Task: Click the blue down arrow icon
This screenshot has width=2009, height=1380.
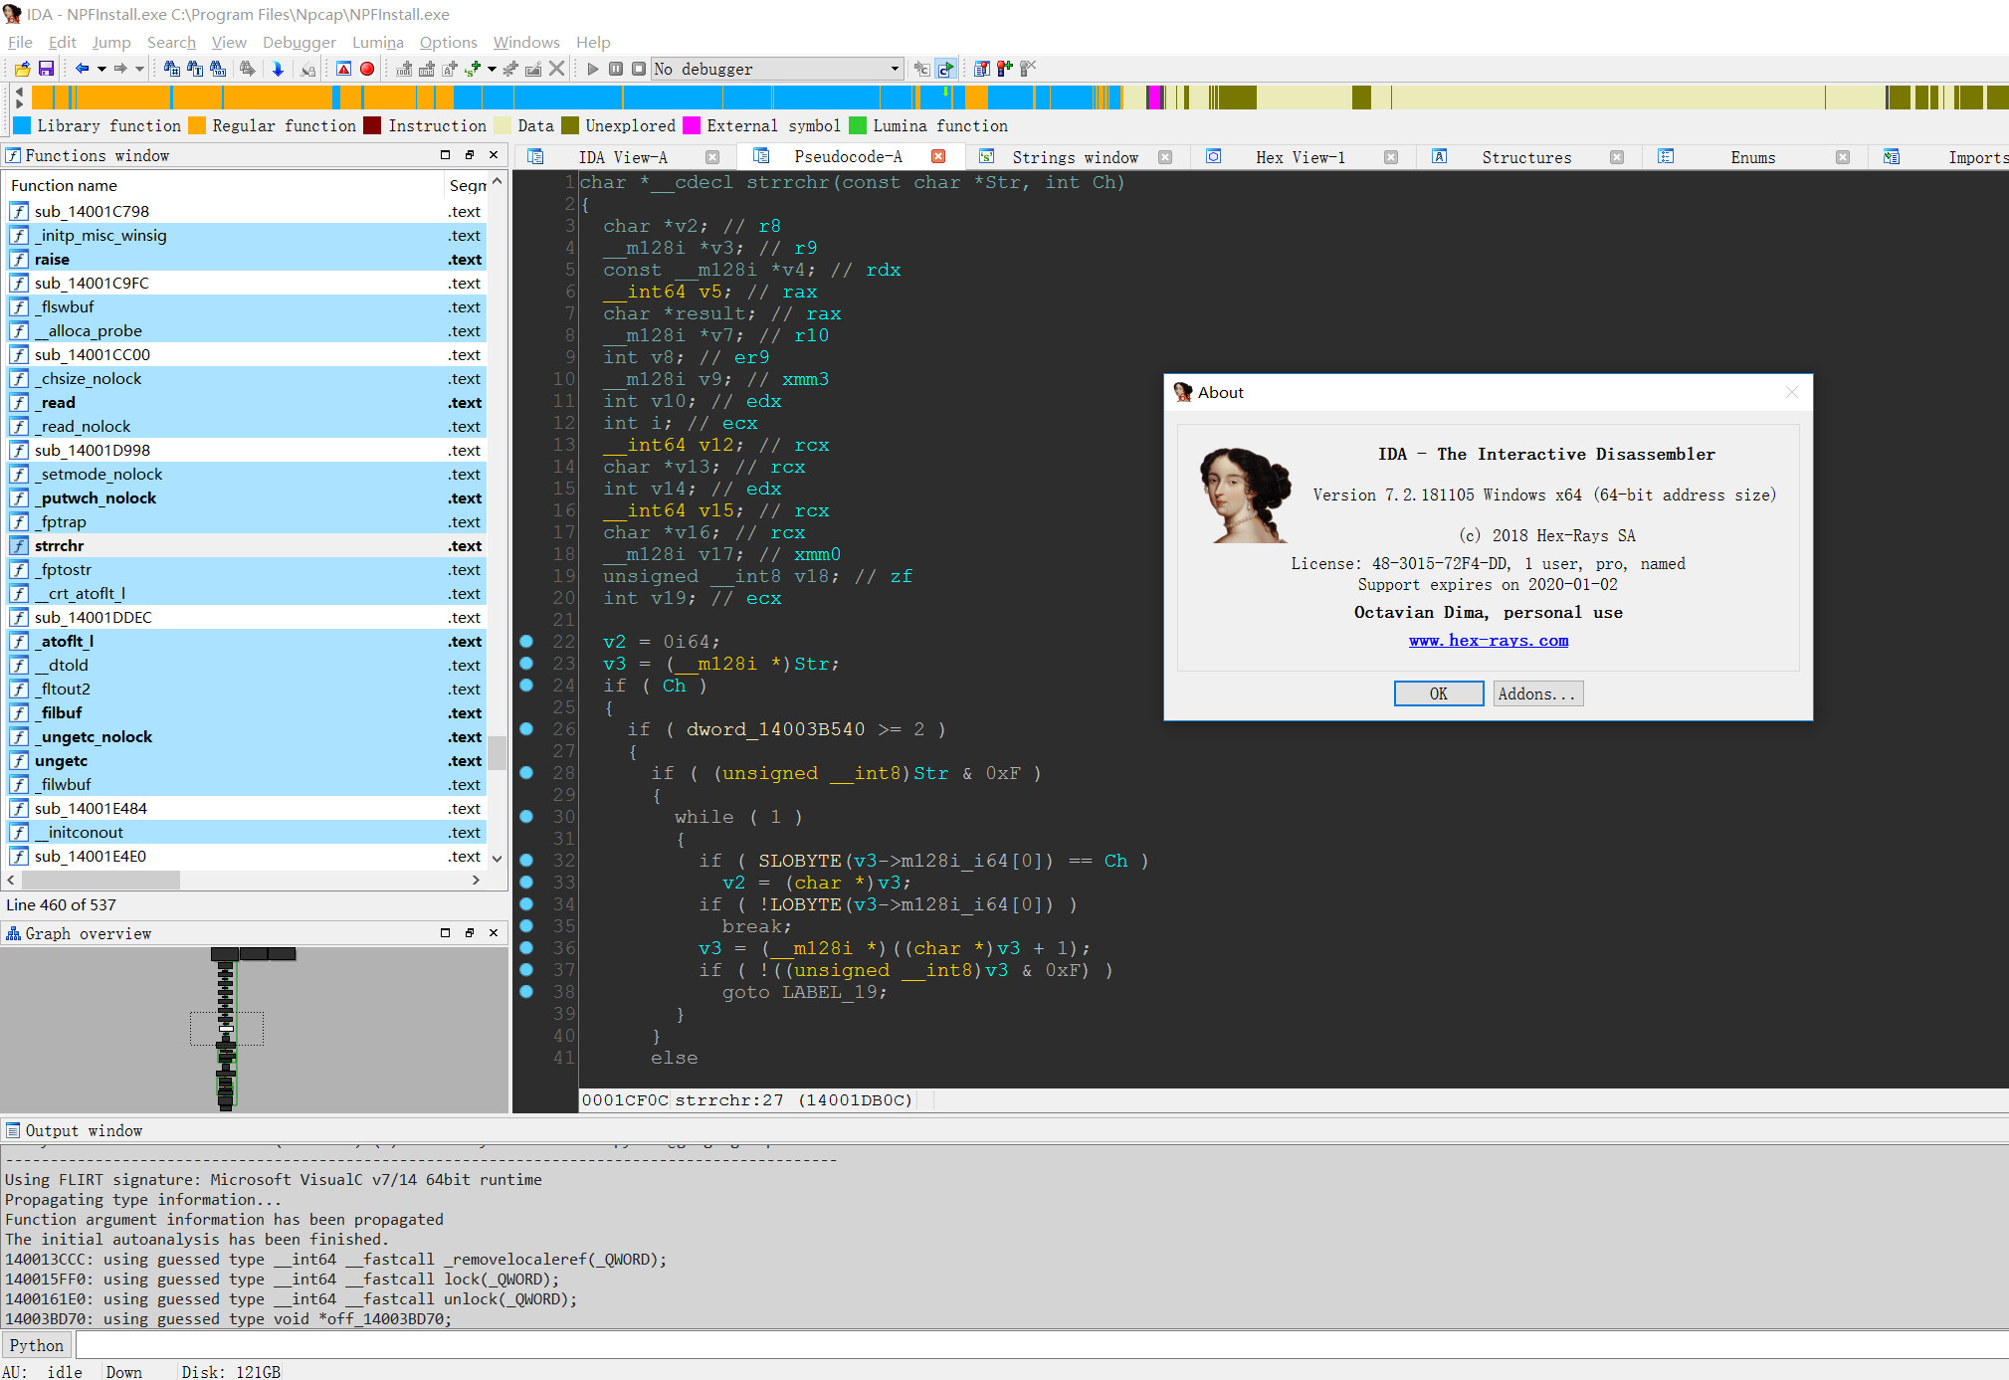Action: tap(278, 69)
